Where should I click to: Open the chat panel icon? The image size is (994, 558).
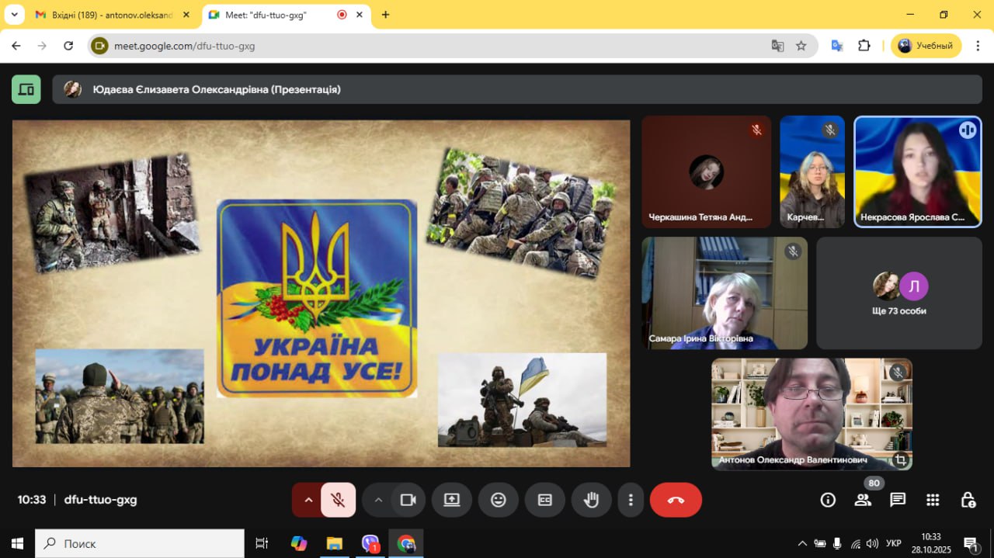(x=898, y=500)
